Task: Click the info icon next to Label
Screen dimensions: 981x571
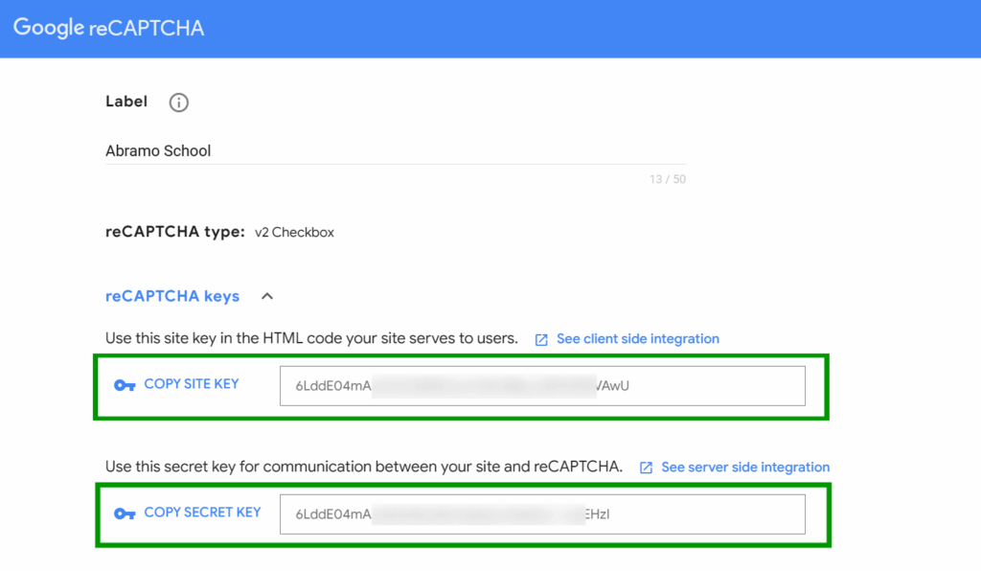Action: click(178, 102)
